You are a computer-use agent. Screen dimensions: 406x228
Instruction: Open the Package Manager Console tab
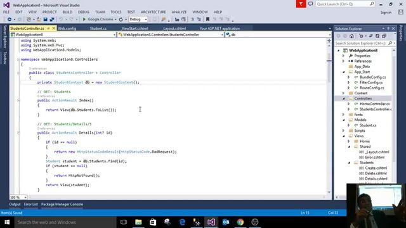pos(62,204)
